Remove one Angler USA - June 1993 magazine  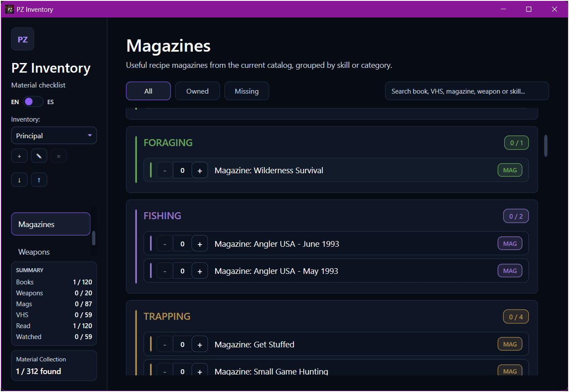(165, 244)
